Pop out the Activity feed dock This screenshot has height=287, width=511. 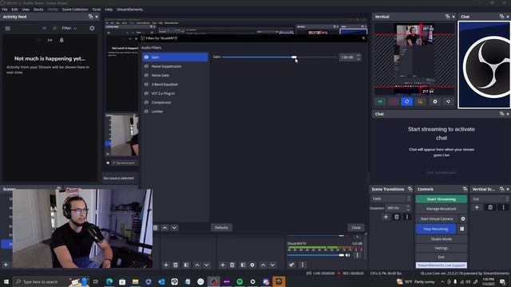click(x=90, y=17)
